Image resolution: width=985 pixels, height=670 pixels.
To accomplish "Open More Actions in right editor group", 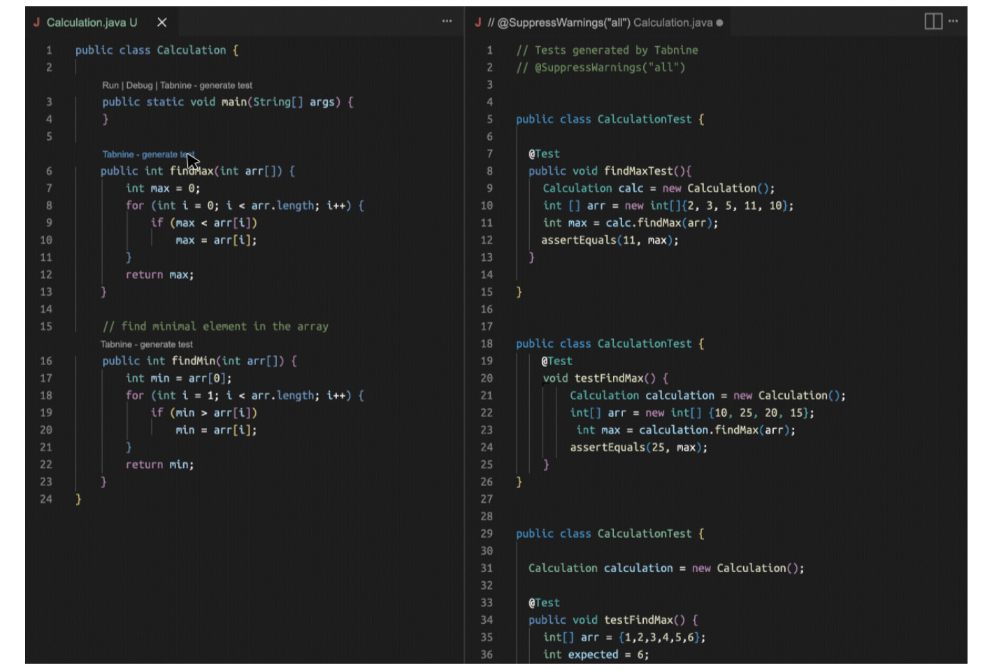I will click(x=953, y=22).
